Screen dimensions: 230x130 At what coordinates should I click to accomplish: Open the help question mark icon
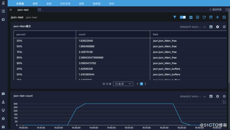[3, 127]
